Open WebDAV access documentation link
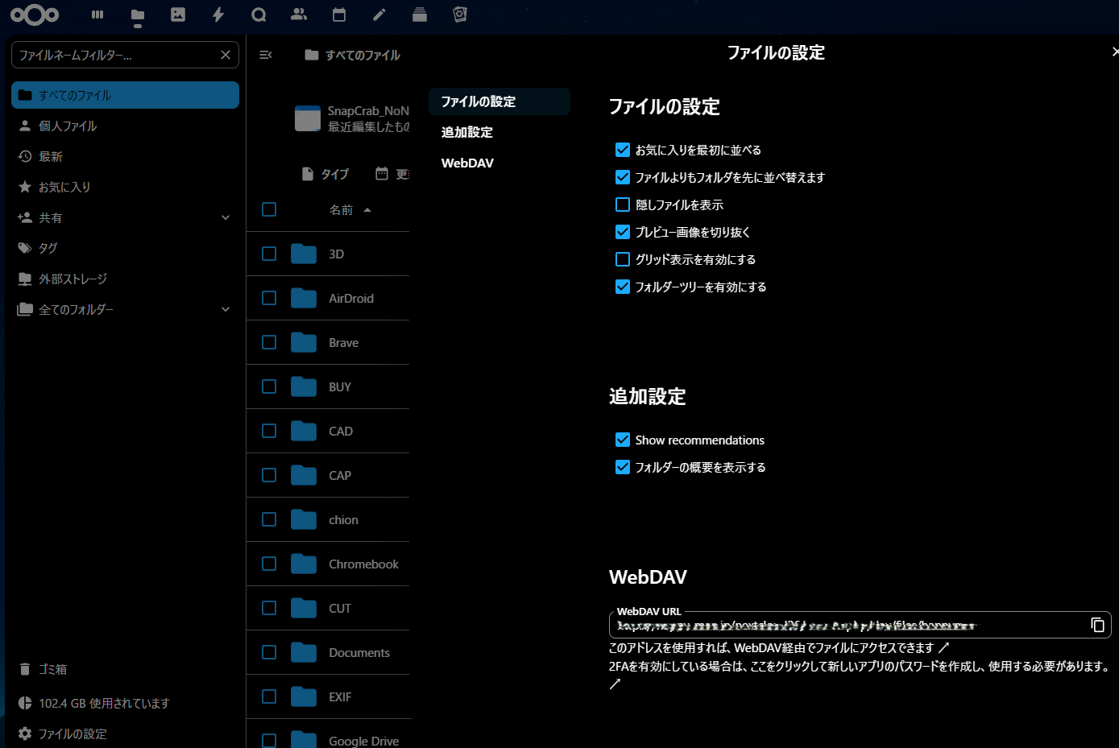Image resolution: width=1119 pixels, height=748 pixels. pos(779,647)
